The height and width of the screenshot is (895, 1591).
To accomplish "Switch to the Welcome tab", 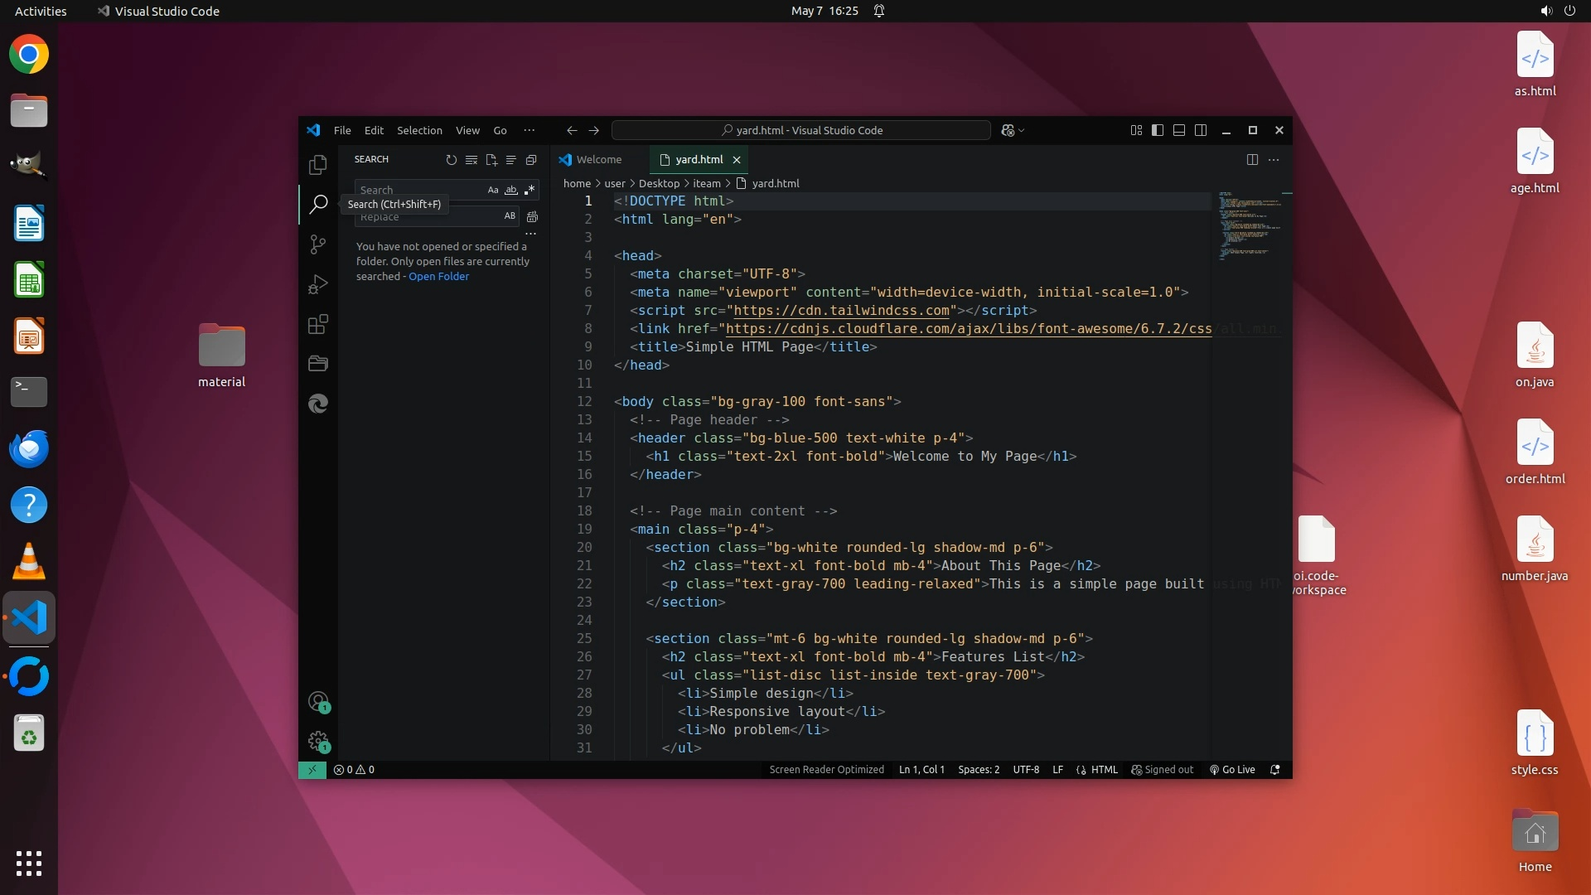I will click(598, 160).
